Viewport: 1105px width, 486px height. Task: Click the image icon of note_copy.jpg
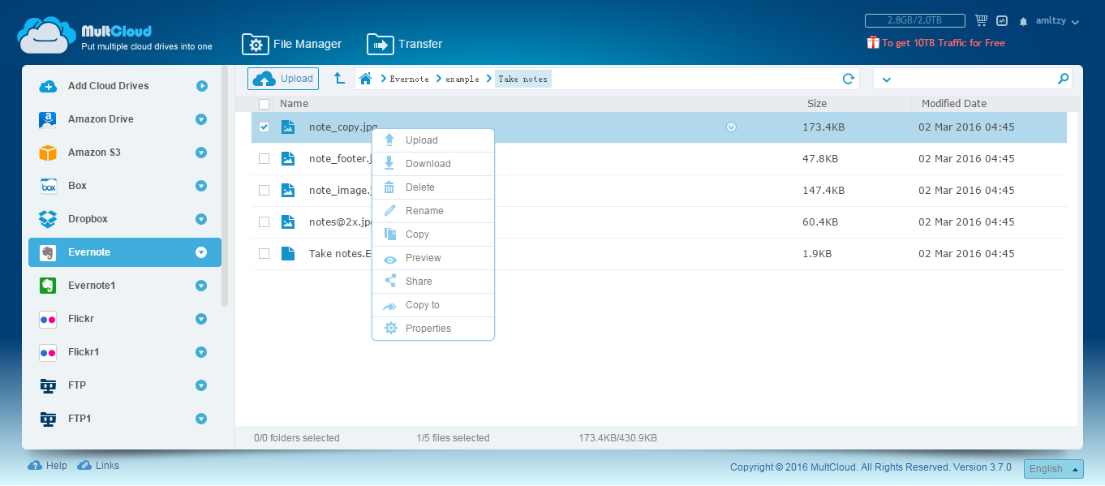tap(288, 127)
